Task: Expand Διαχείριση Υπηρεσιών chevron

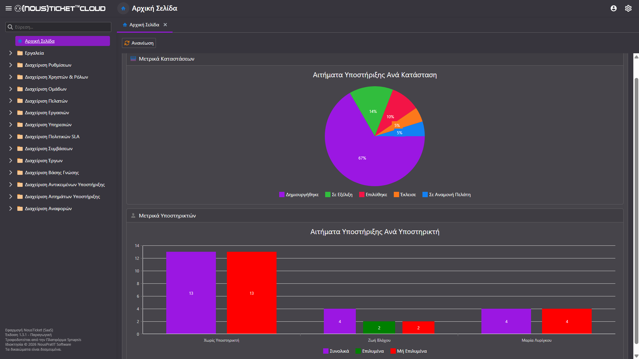Action: tap(11, 125)
